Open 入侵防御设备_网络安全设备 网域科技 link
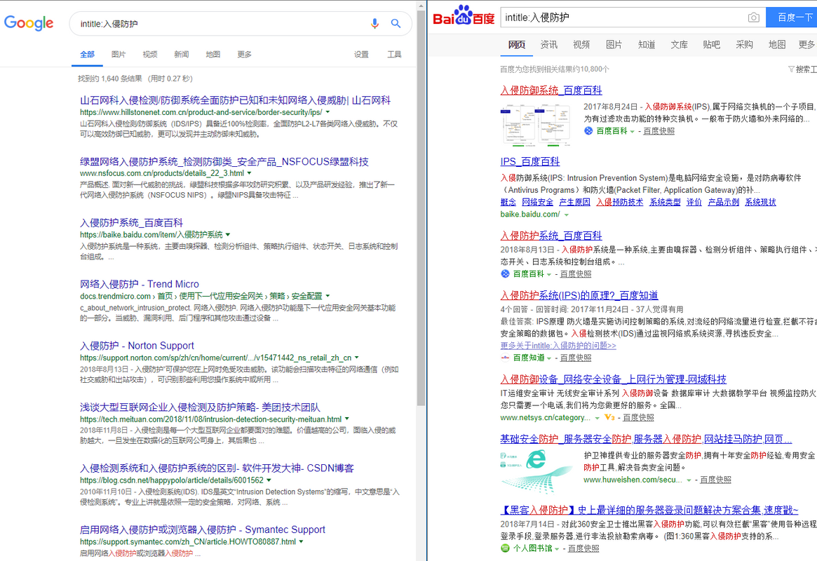Image resolution: width=817 pixels, height=561 pixels. (613, 379)
